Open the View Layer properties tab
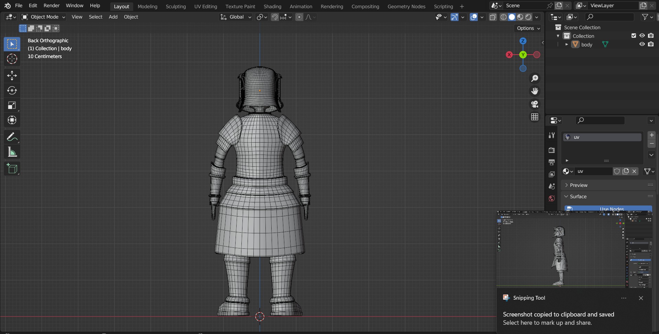Image resolution: width=659 pixels, height=334 pixels. (x=552, y=174)
